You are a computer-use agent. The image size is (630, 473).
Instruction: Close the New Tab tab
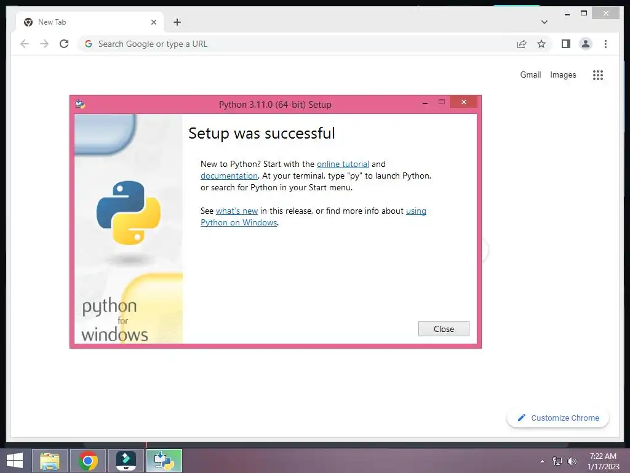click(x=153, y=22)
